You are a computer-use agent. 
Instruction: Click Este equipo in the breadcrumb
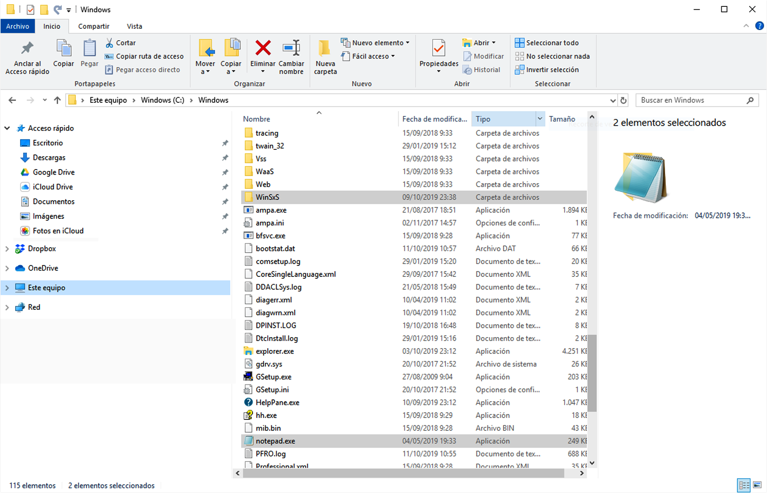click(x=108, y=100)
